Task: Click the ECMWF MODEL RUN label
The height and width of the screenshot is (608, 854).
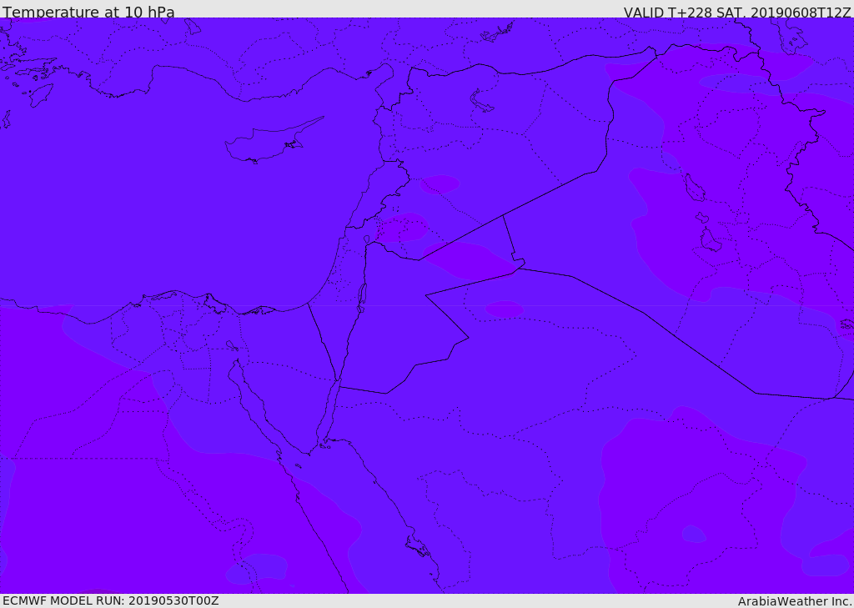Action: coord(111,600)
